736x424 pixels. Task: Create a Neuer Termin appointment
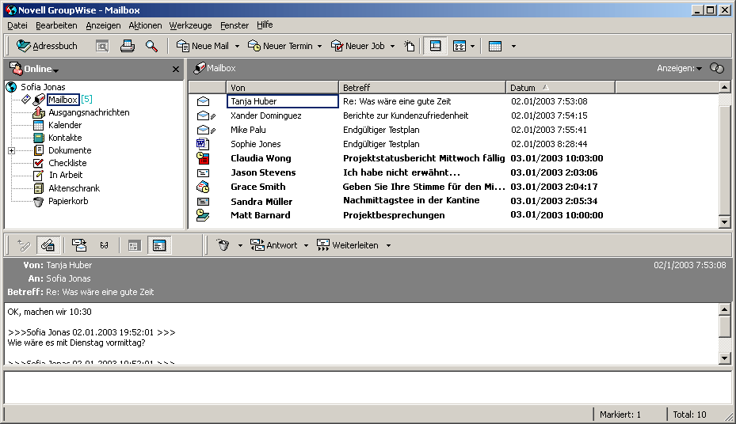280,46
